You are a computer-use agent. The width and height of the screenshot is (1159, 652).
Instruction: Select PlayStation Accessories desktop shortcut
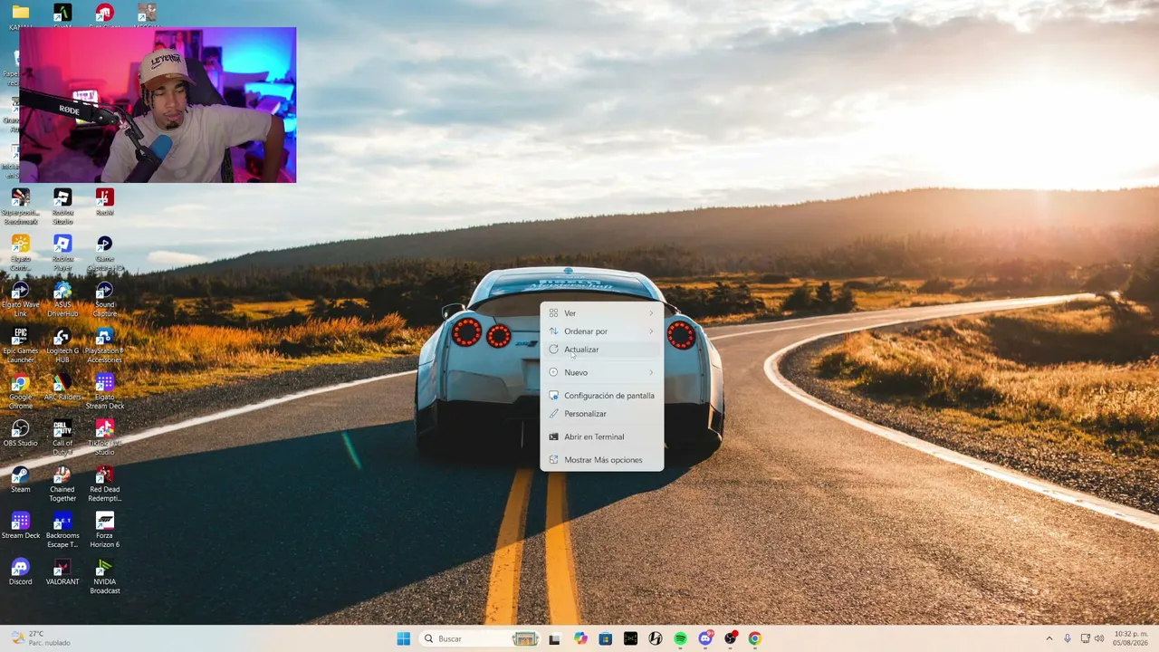tap(105, 346)
